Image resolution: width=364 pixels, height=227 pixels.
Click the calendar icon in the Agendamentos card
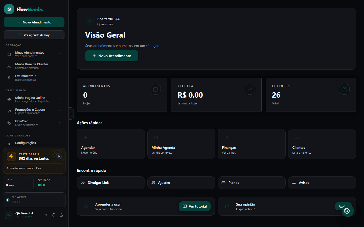155,89
